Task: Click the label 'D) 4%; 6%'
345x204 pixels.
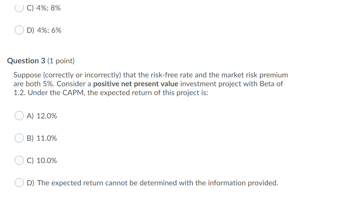Action: pos(44,30)
